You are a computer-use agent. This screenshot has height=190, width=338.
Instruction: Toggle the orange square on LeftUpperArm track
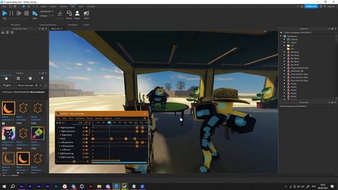click(x=87, y=142)
